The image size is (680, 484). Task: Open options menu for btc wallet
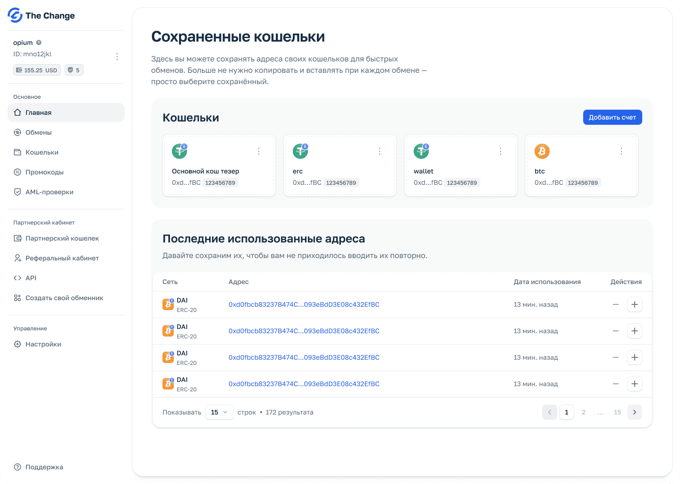pos(621,151)
